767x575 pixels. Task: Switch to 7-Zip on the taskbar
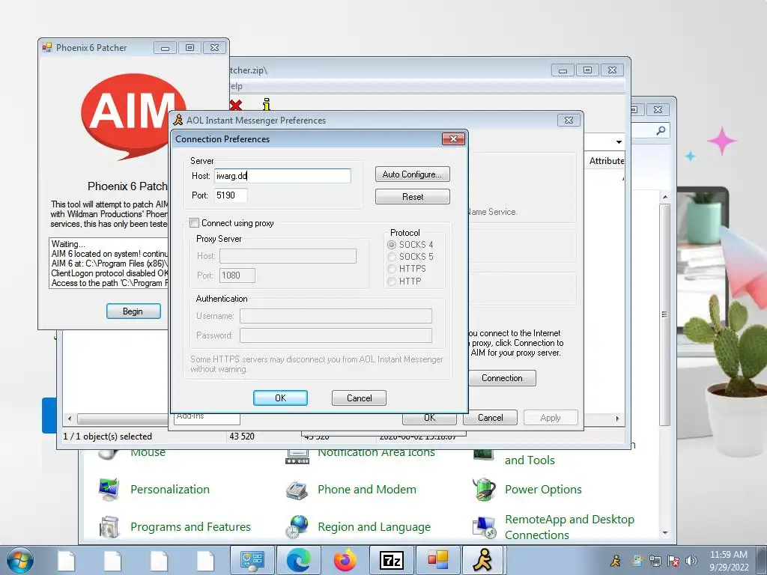[391, 560]
